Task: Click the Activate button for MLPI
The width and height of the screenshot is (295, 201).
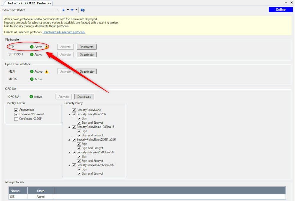Action: pyautogui.click(x=66, y=71)
